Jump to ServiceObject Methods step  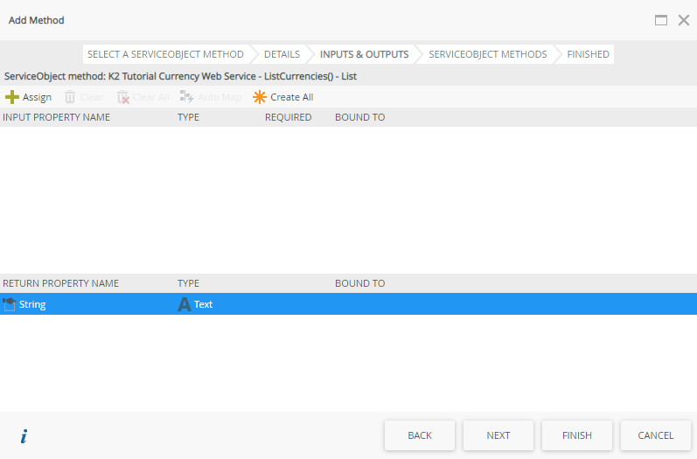[488, 54]
